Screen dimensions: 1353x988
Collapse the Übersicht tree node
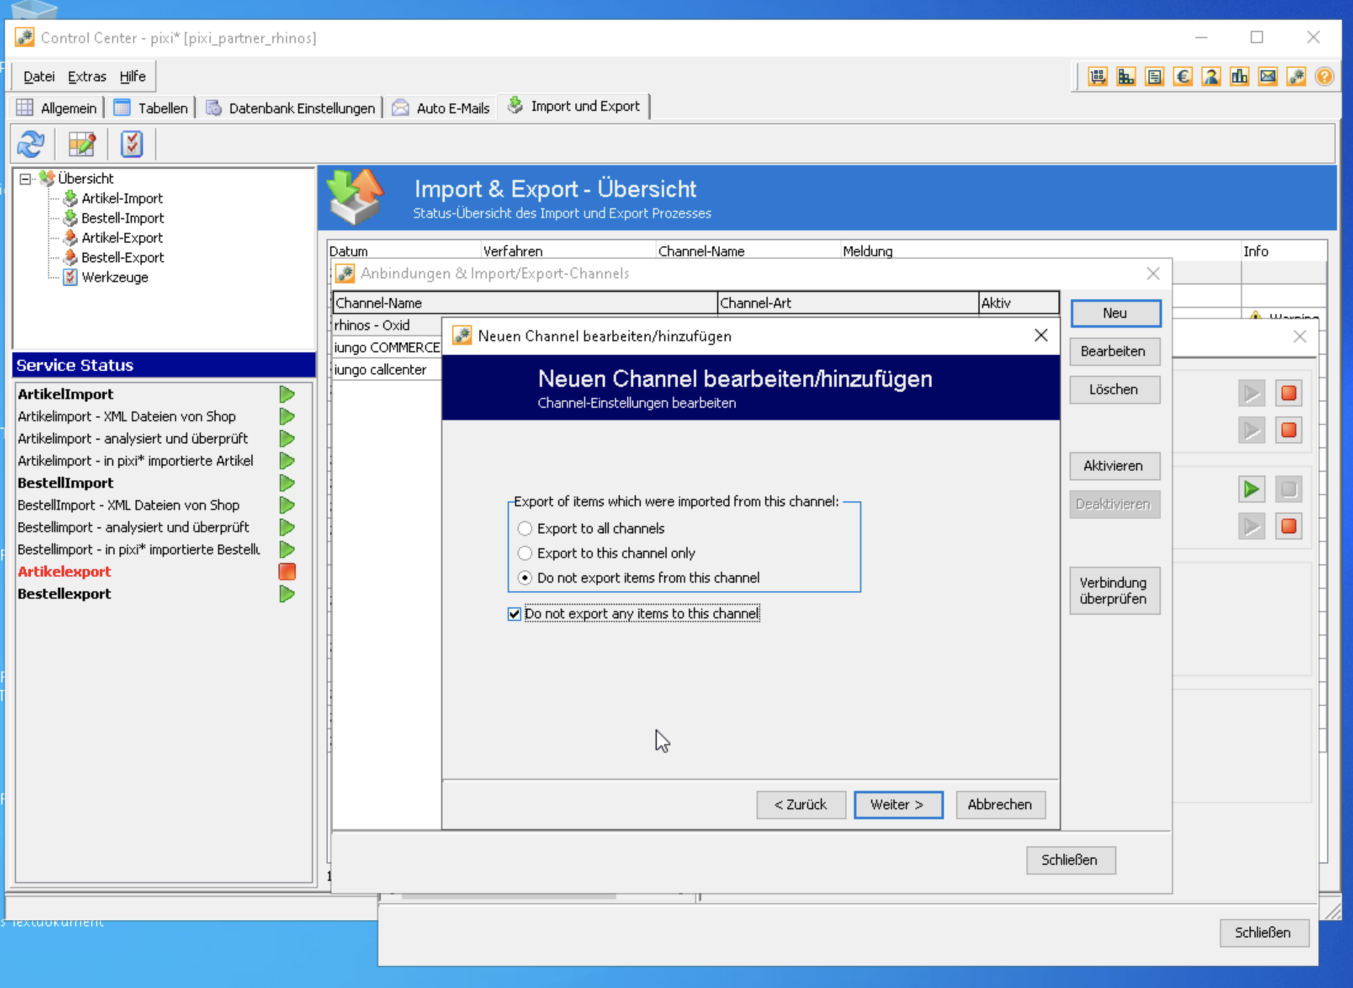point(25,179)
